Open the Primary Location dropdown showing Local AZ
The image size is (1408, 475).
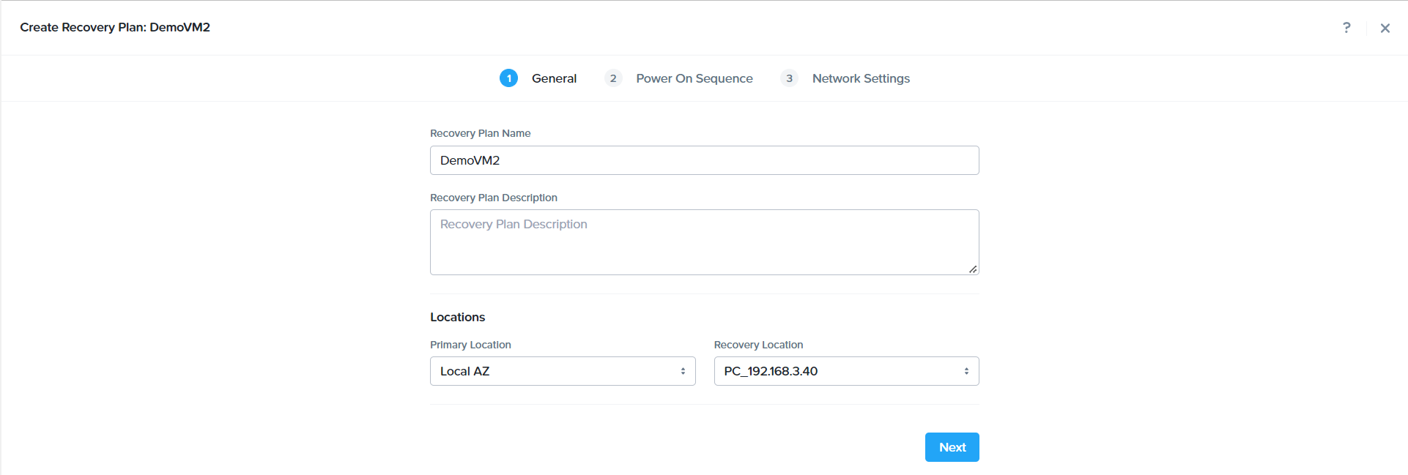[x=557, y=371]
